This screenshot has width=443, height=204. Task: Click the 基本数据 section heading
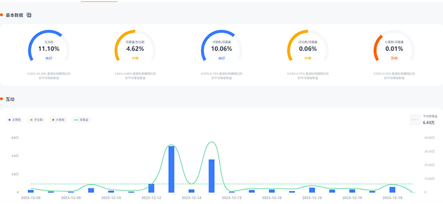14,15
